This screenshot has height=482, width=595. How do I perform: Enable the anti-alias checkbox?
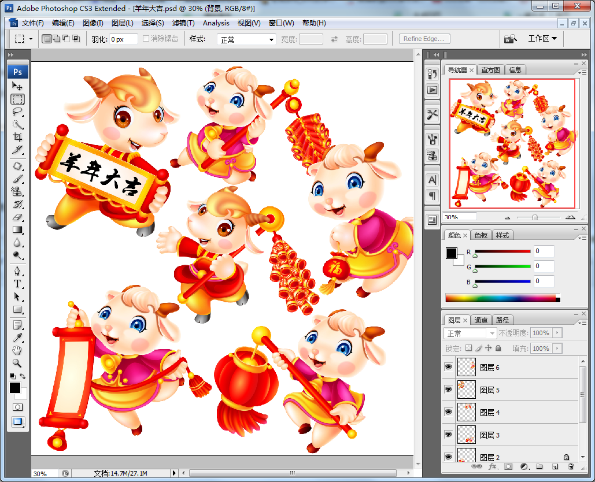pyautogui.click(x=146, y=39)
